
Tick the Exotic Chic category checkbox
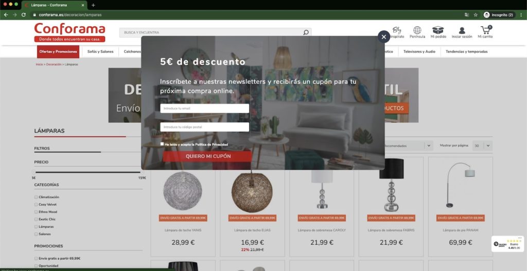click(x=36, y=219)
